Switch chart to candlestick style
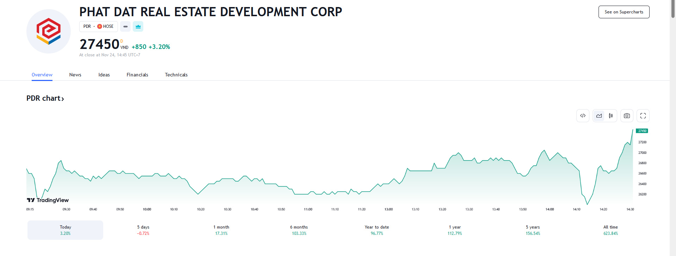This screenshot has width=676, height=256. [x=611, y=116]
